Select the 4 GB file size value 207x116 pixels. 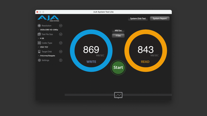coord(42,38)
